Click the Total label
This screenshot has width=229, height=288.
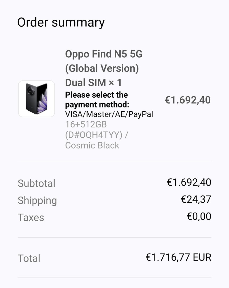tap(29, 258)
